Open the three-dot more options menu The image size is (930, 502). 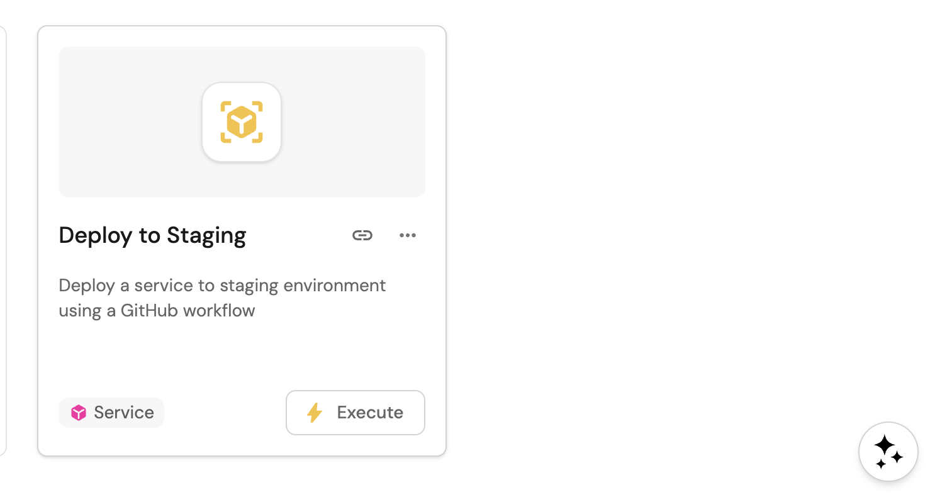click(408, 235)
